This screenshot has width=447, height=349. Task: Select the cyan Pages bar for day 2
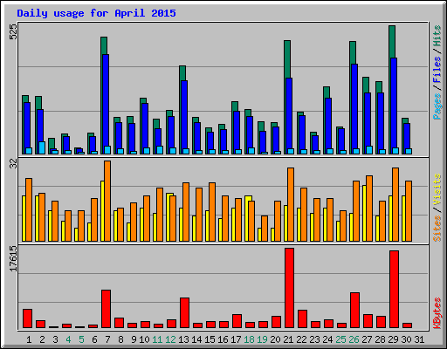[42, 147]
